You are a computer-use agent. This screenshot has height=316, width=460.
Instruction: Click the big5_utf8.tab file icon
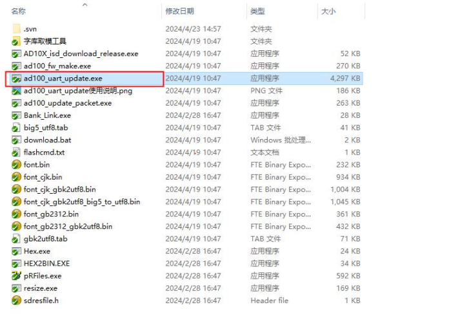click(16, 128)
